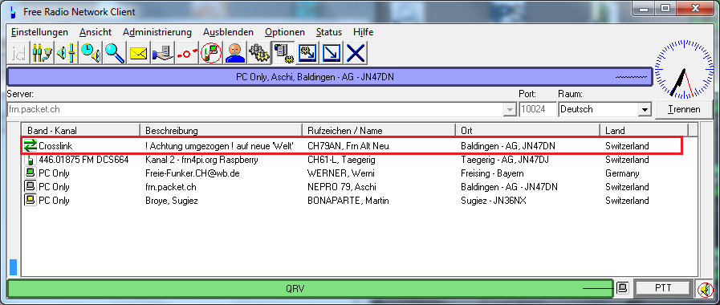Click 'Broye, Sugiez' description

(171, 201)
